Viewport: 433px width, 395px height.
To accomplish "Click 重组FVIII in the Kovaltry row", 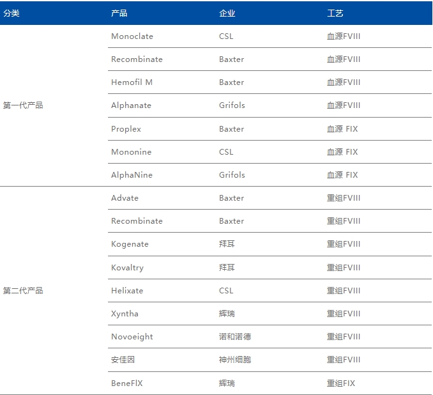I will click(344, 268).
